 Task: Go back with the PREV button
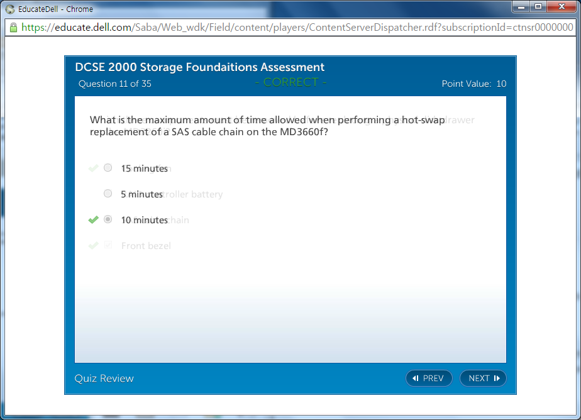[x=429, y=378]
